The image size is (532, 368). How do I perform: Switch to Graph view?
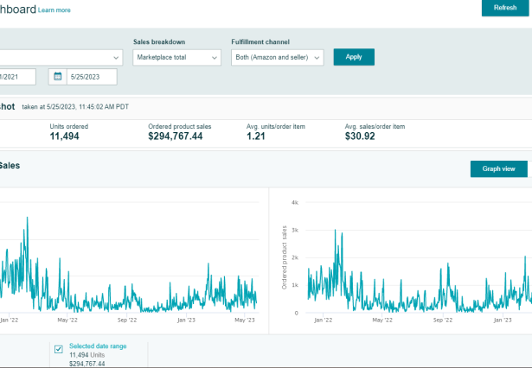coord(498,168)
